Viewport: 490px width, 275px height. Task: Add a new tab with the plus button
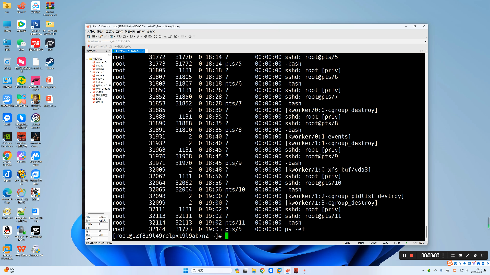pyautogui.click(x=147, y=51)
